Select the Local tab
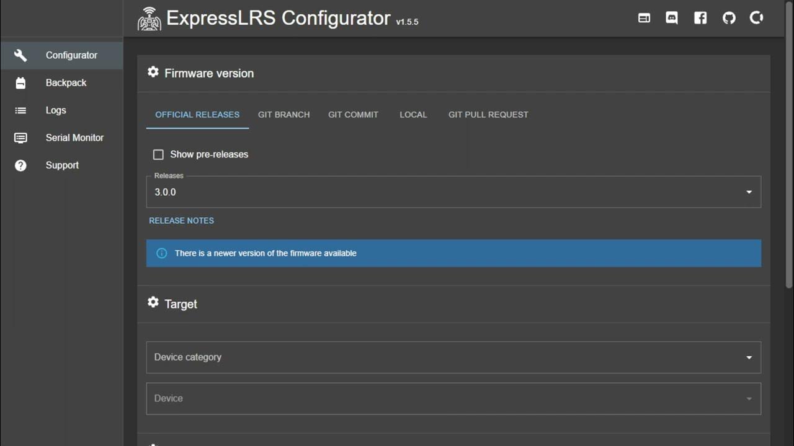The width and height of the screenshot is (794, 446). tap(413, 115)
